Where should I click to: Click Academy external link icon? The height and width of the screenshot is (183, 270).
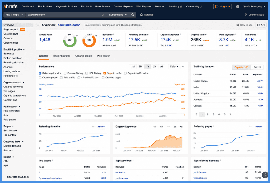(x=181, y=7)
